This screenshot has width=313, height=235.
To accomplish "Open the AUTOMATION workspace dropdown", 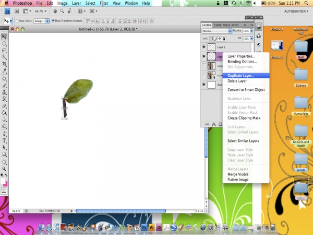I will (296, 11).
